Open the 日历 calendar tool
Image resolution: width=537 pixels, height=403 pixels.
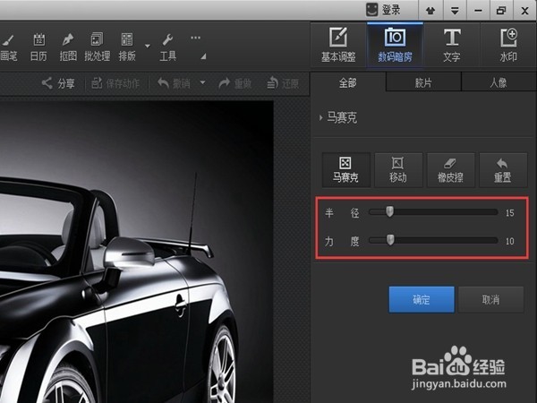coord(38,47)
